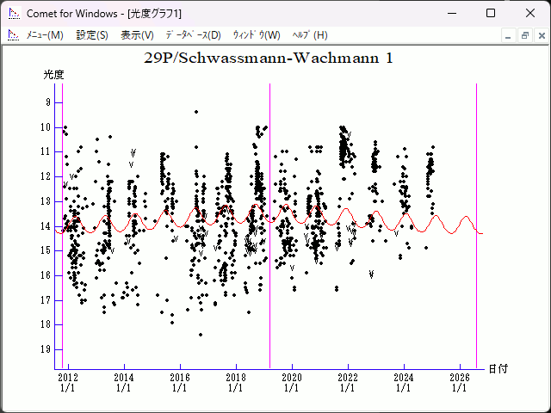The image size is (551, 413).
Task: Close the inner 光度グラフ1 document window
Action: pyautogui.click(x=540, y=35)
